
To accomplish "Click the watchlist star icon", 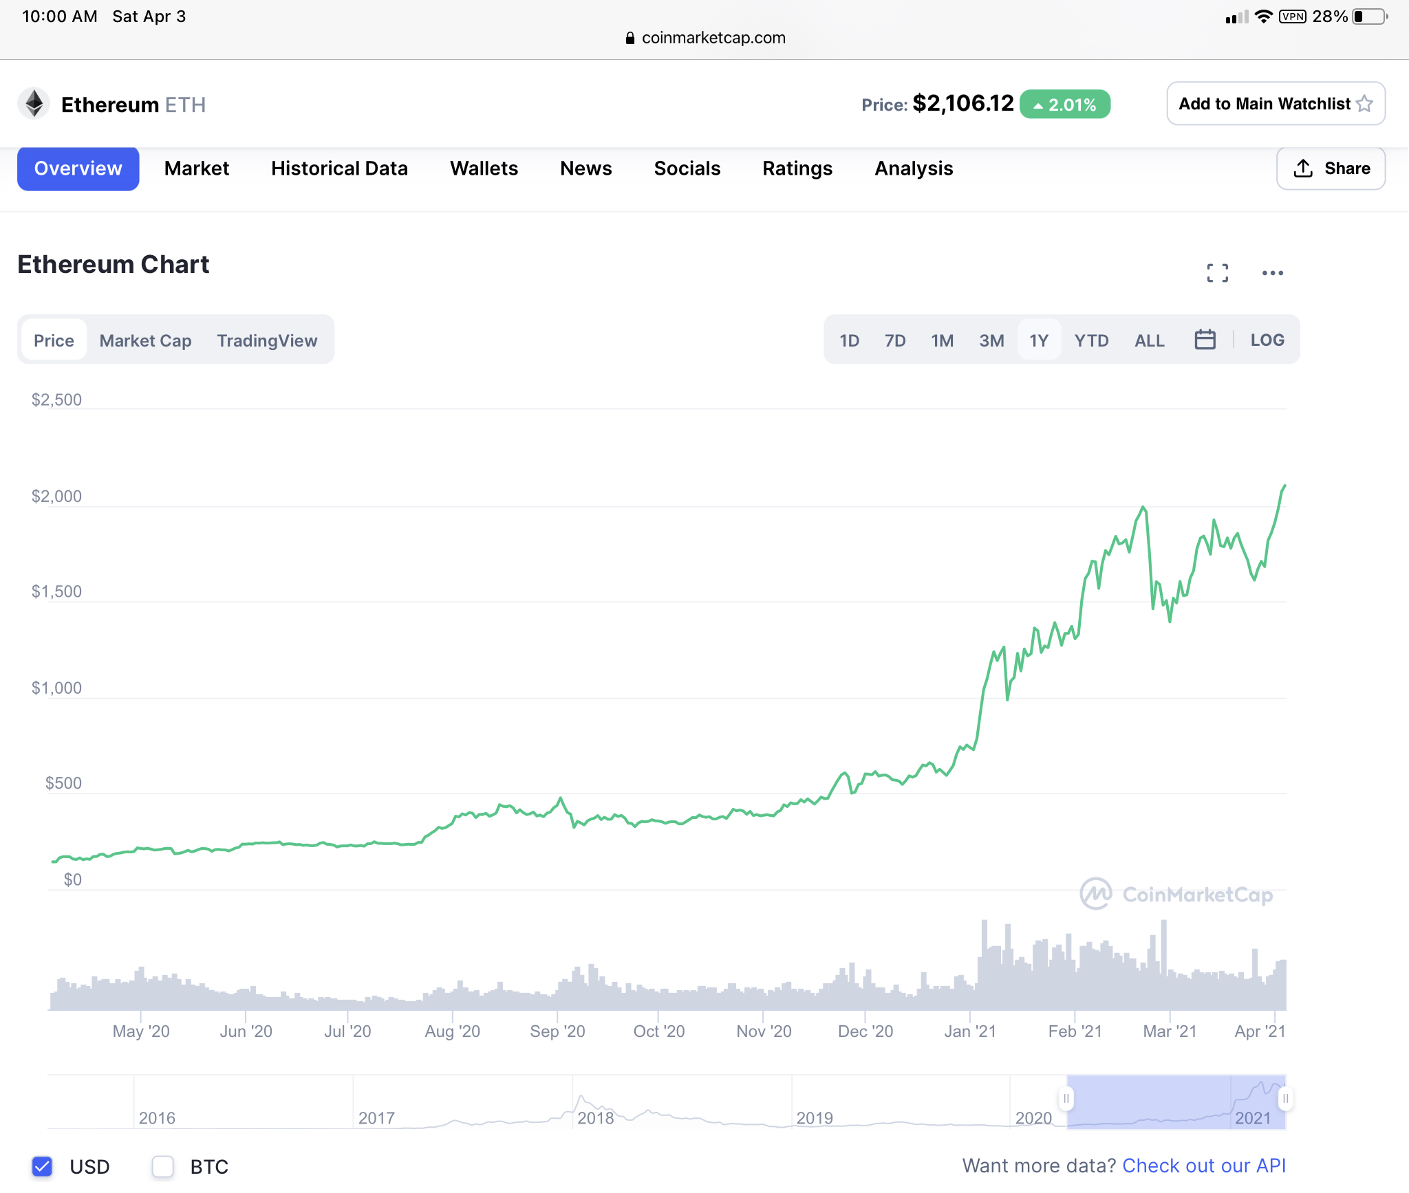I will [1365, 104].
